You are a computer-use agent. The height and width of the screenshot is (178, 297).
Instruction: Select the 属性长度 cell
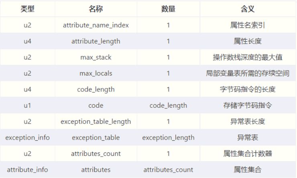[248, 41]
